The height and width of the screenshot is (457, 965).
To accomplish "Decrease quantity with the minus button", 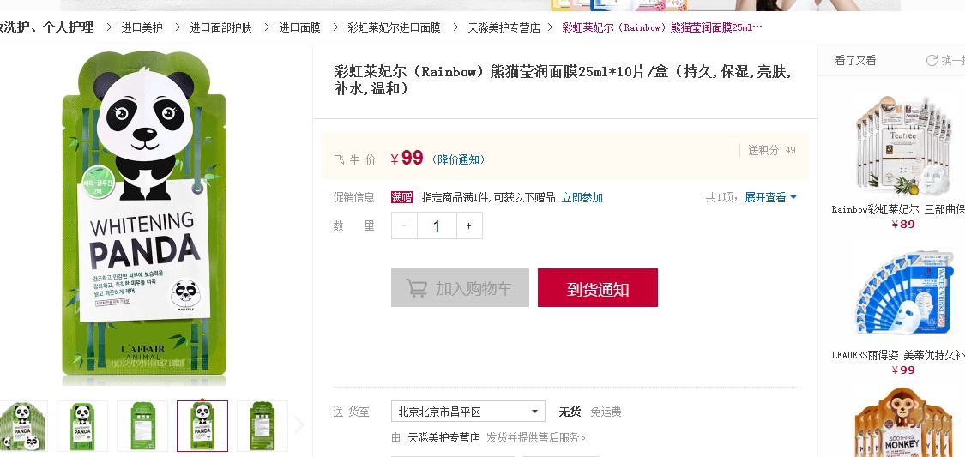I will tap(404, 225).
